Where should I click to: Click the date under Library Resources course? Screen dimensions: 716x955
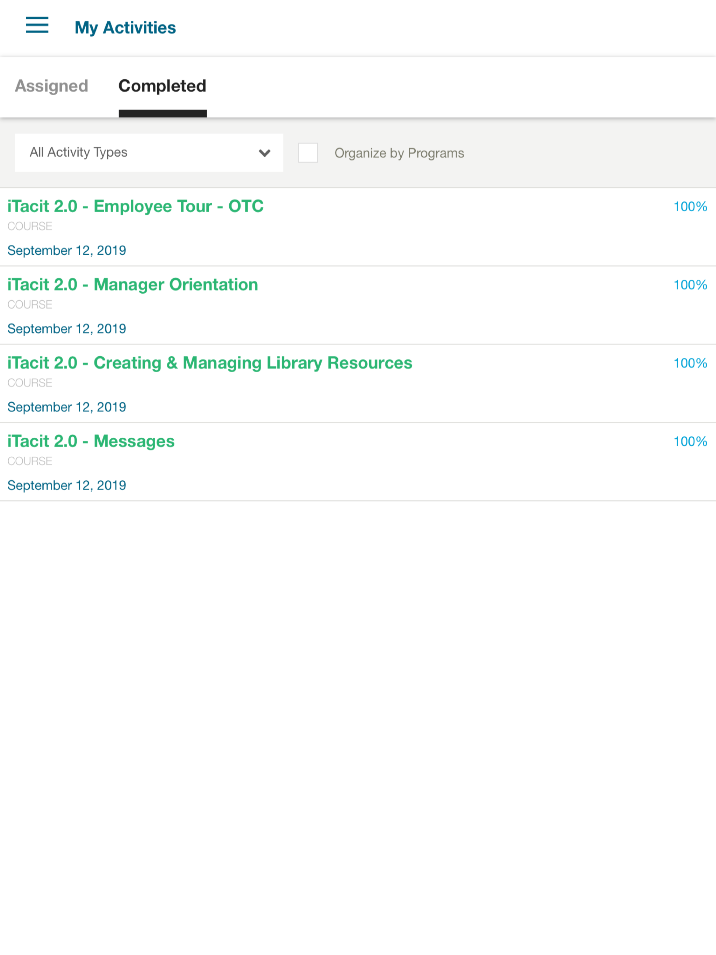tap(67, 407)
